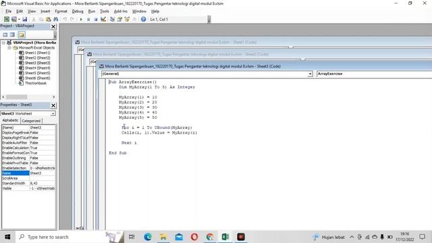Click the Properties Window toolbar icon
This screenshot has height=243, width=432.
point(119,20)
